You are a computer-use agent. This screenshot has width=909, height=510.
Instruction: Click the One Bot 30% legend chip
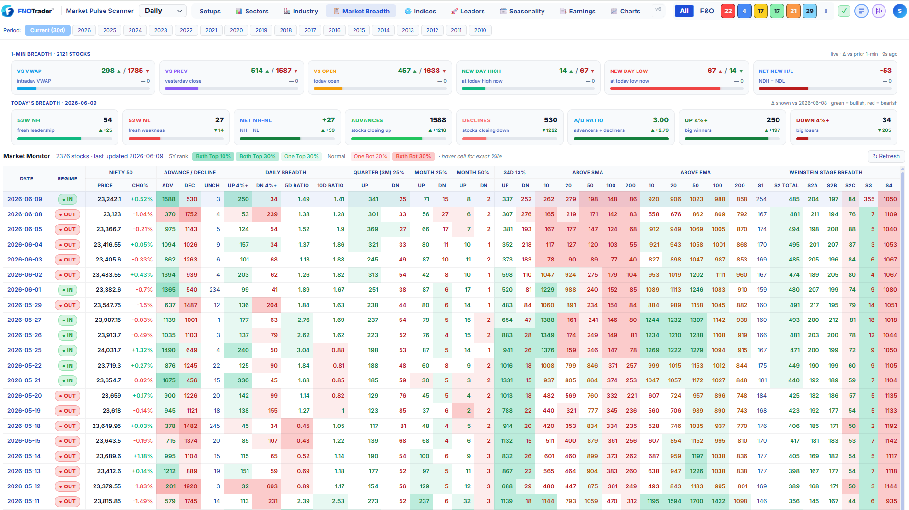(370, 156)
